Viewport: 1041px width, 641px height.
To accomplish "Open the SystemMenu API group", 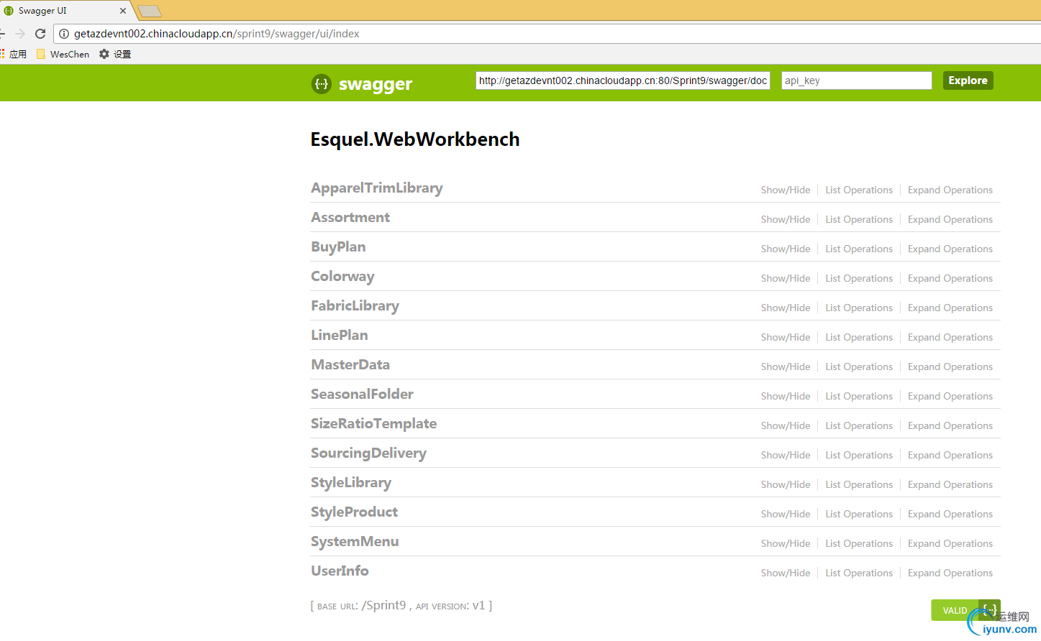I will [355, 541].
